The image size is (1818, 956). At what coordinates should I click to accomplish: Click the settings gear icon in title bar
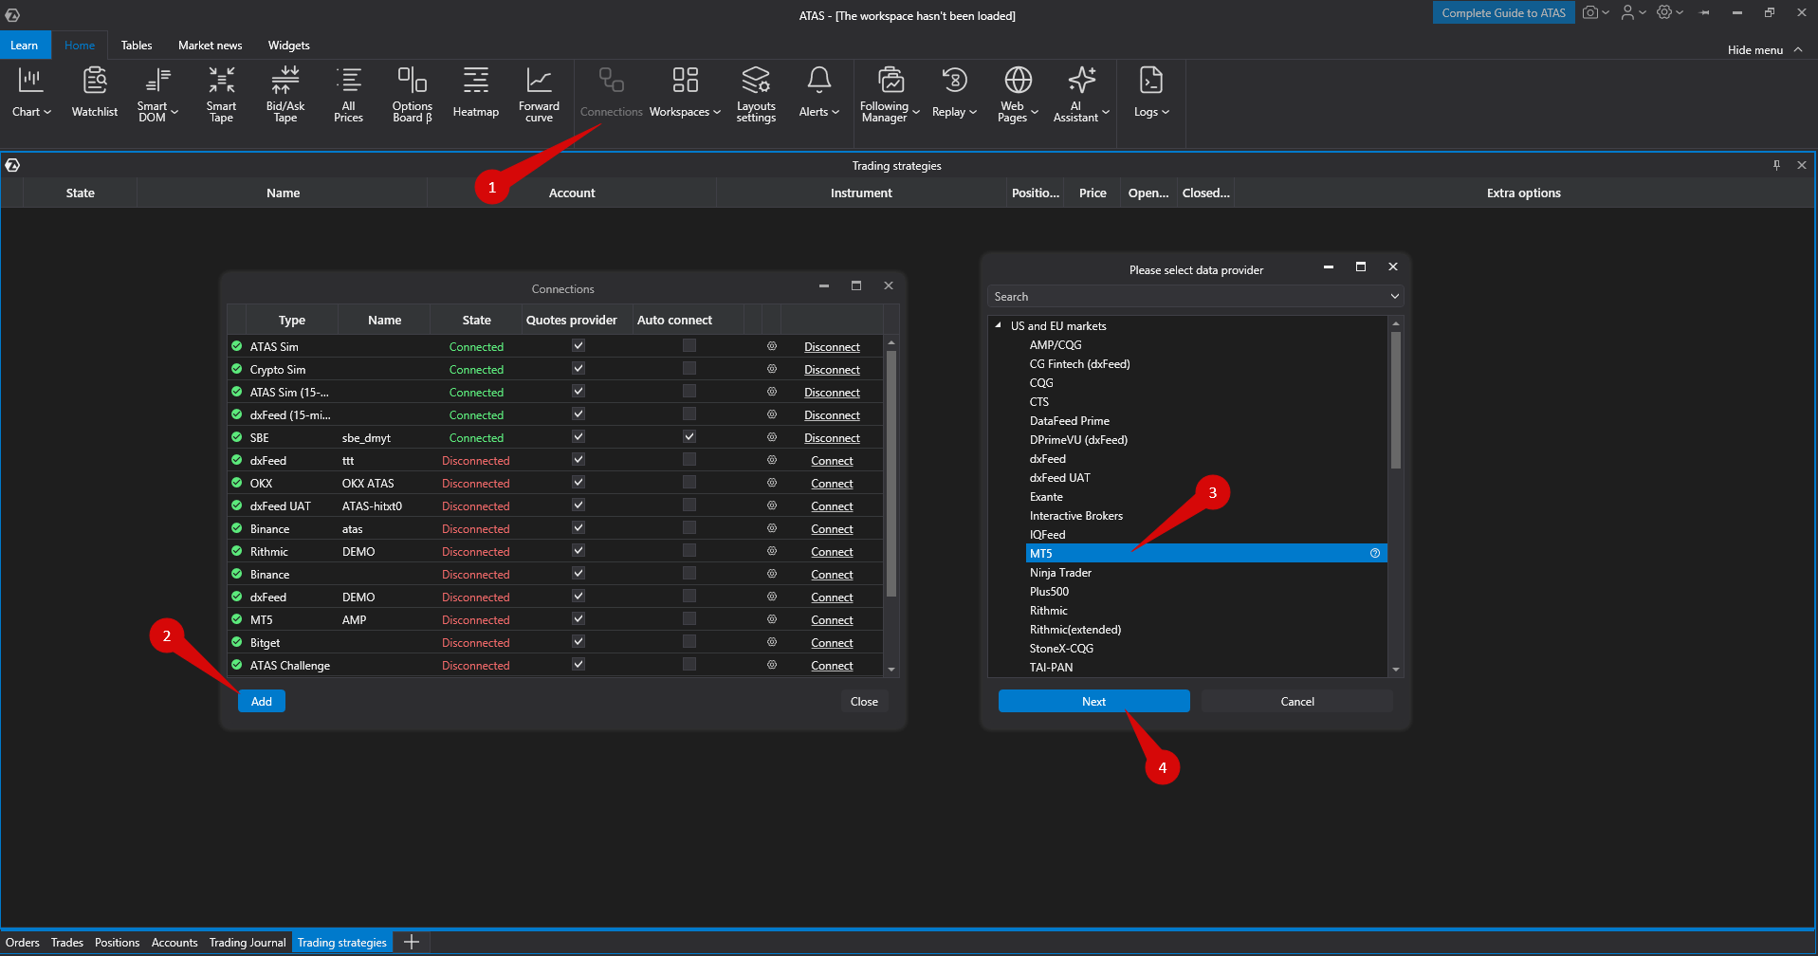click(x=1664, y=12)
